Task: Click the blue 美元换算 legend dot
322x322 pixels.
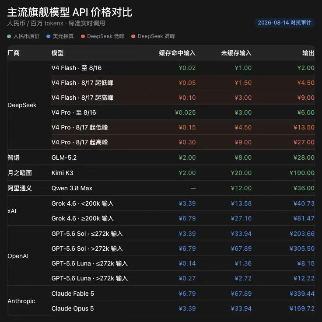Action: 48,36
